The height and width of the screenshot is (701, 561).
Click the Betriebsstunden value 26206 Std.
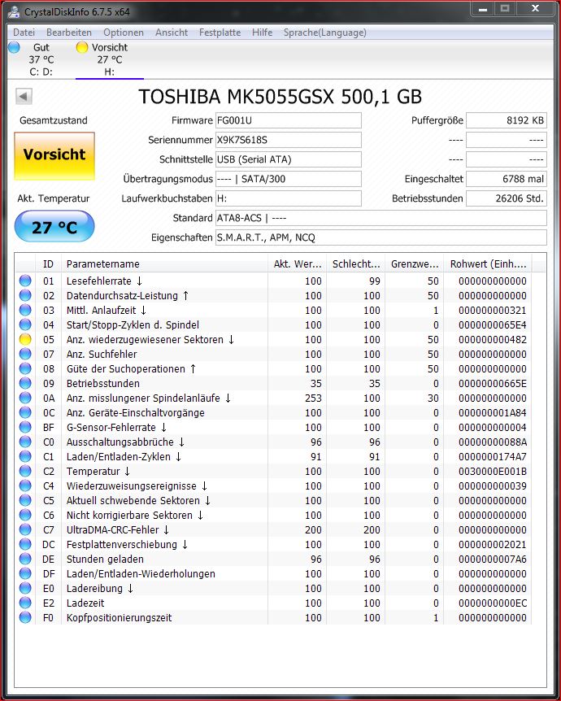click(506, 198)
